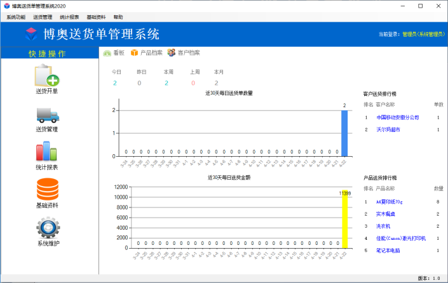Click product link 笔记本电脑
The height and width of the screenshot is (283, 448).
click(388, 251)
